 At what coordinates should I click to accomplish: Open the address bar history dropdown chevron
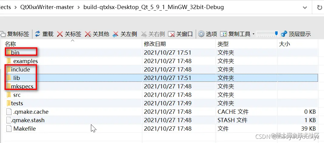pyautogui.click(x=305, y=8)
